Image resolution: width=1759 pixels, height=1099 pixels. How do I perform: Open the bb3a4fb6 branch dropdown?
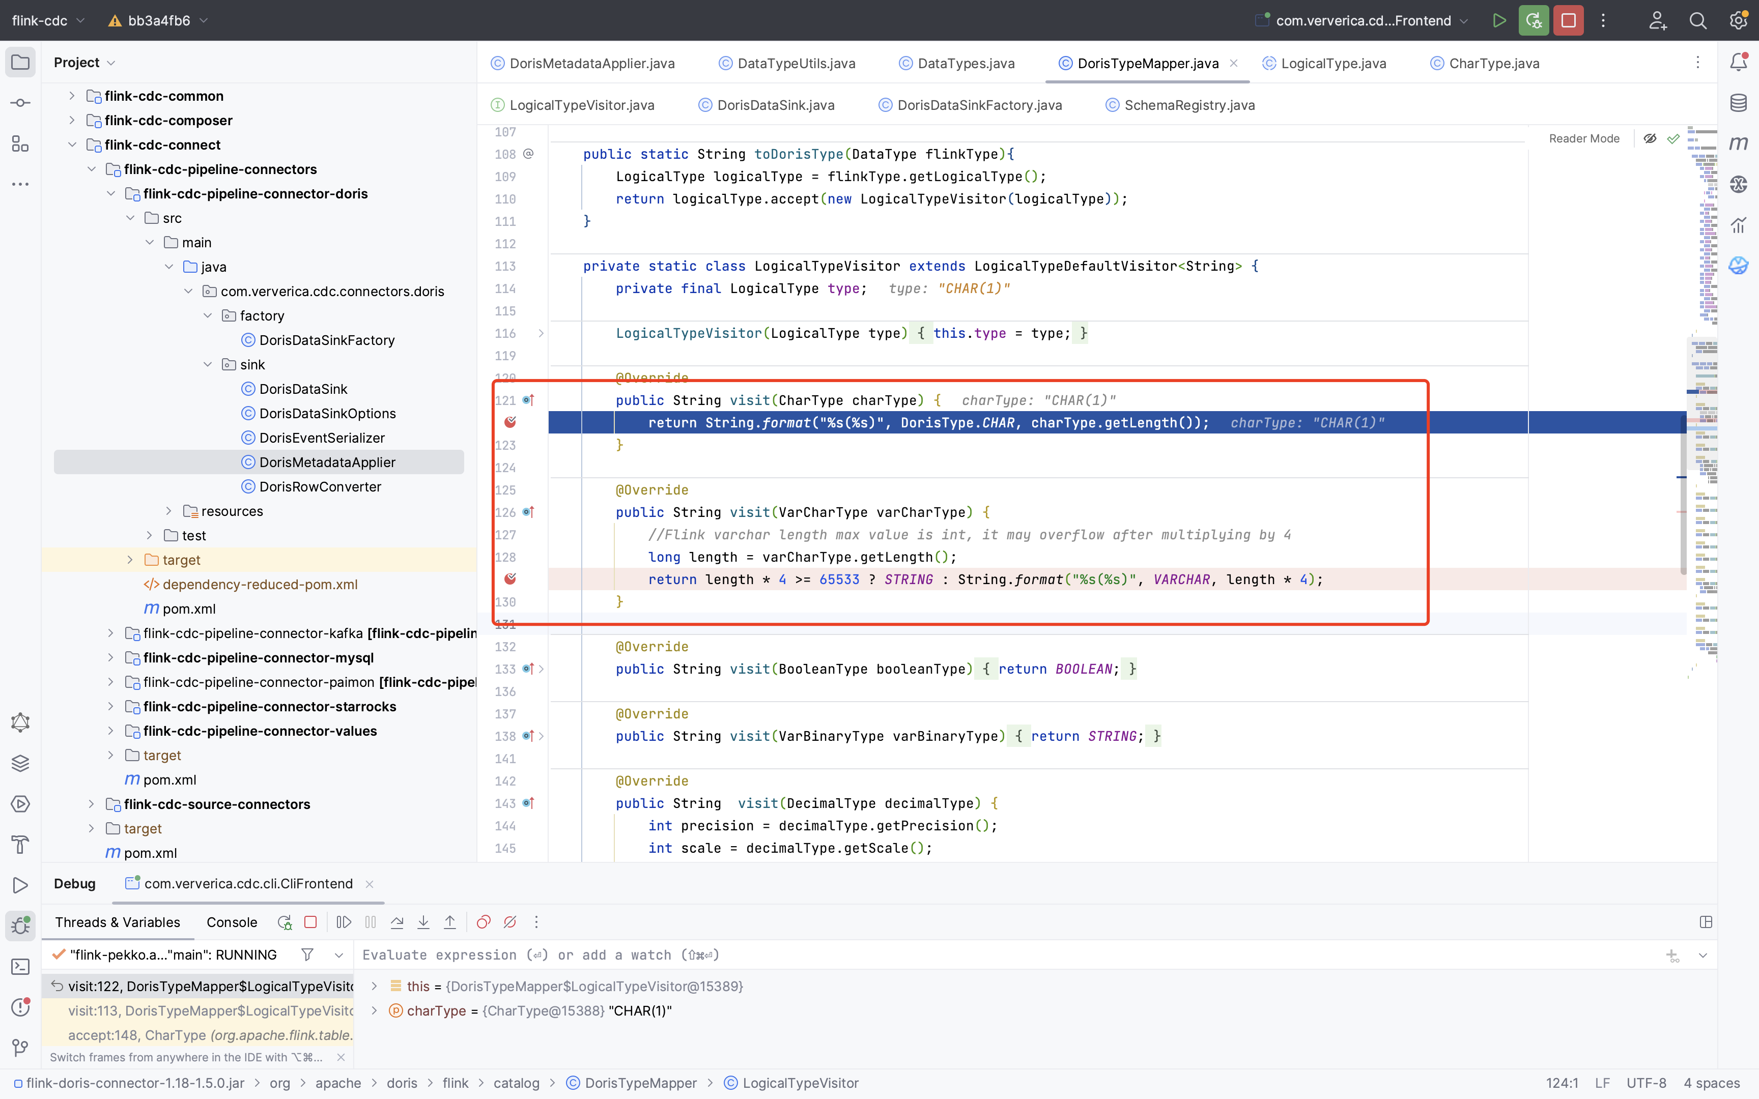pyautogui.click(x=158, y=20)
